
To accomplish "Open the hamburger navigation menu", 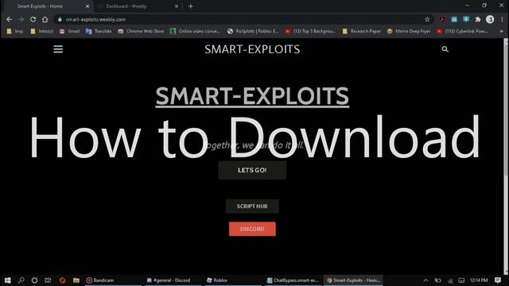I will tap(58, 49).
